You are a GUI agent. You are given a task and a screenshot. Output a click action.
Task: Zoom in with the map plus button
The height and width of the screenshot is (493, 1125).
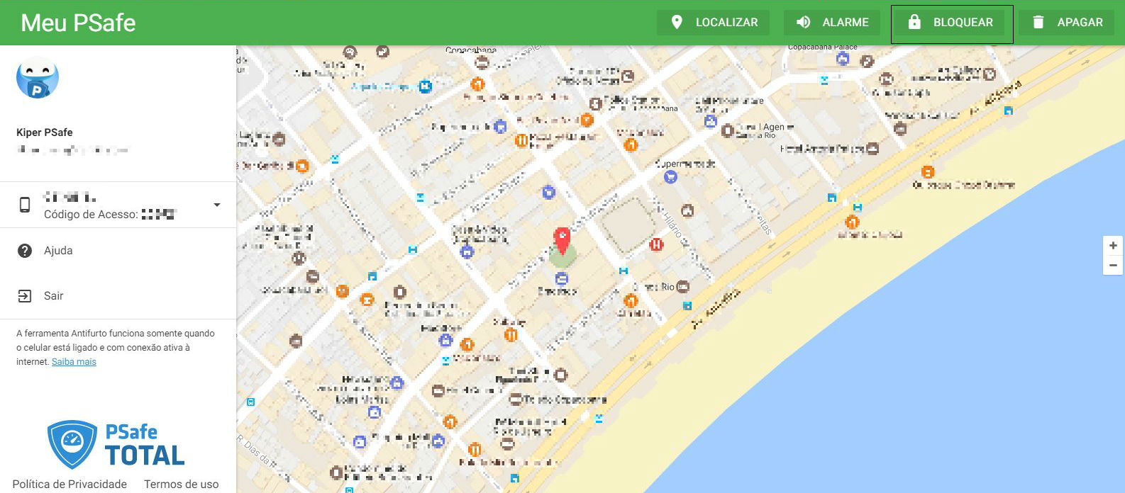pos(1113,246)
